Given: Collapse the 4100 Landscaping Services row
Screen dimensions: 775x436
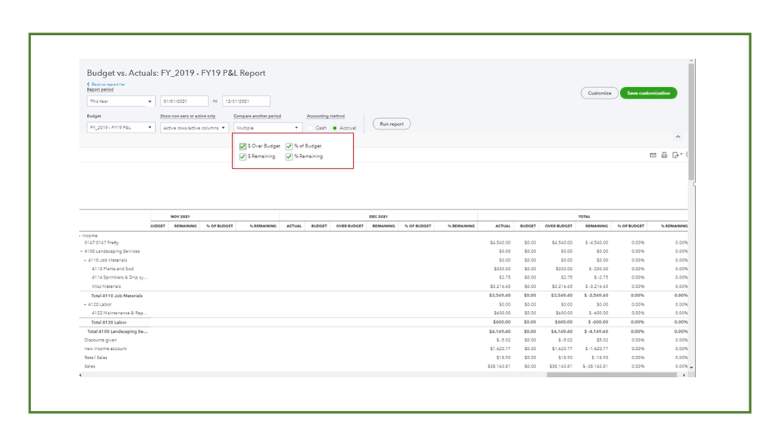Looking at the screenshot, I should click(81, 251).
